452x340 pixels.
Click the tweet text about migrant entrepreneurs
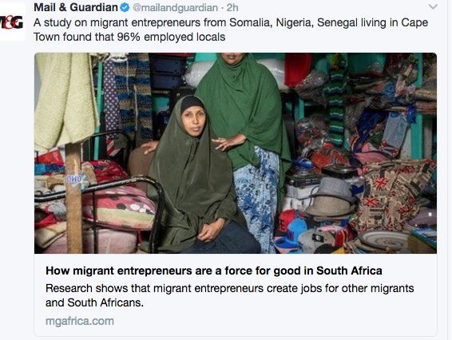[231, 30]
